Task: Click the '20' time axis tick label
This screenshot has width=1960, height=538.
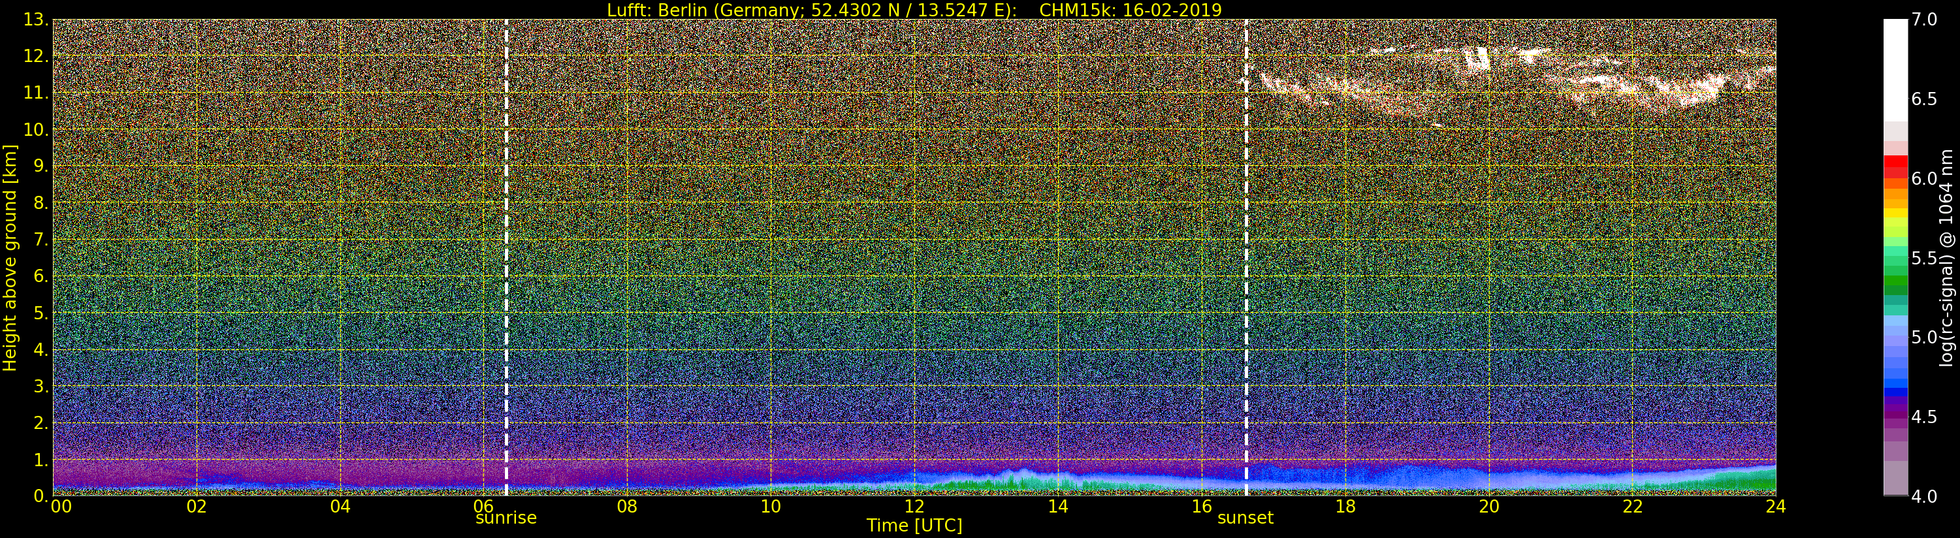Action: point(1489,507)
